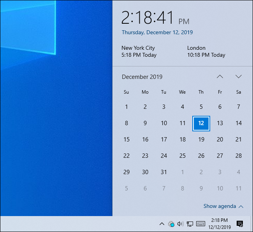Select December 29 in the calendar
Screen dimensions: 253x232
(x=126, y=172)
